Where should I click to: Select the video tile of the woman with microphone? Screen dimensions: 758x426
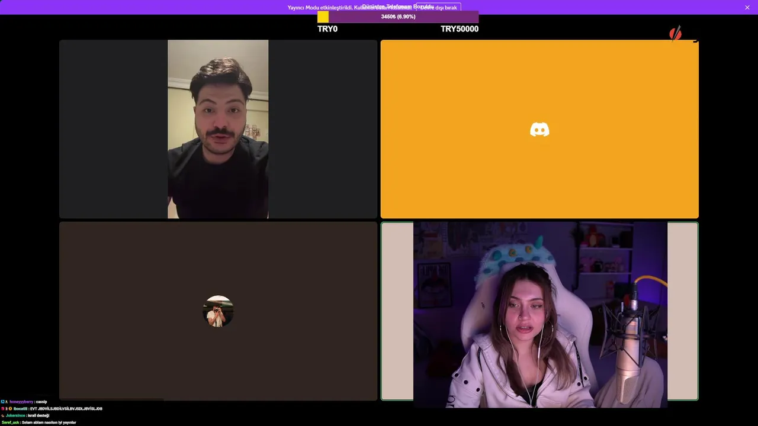click(x=539, y=311)
